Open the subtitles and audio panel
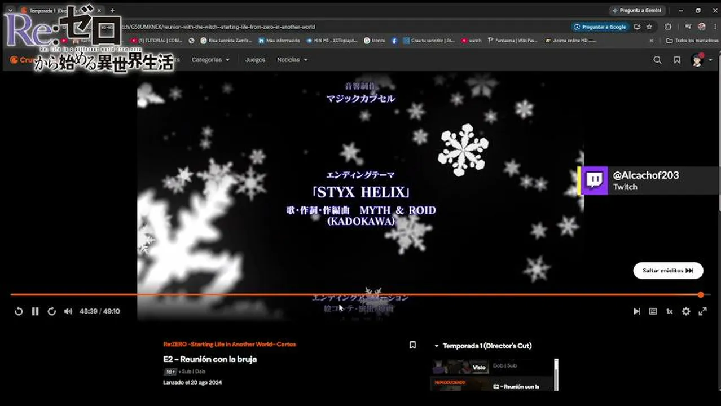Viewport: 721px width, 406px height. [653, 311]
